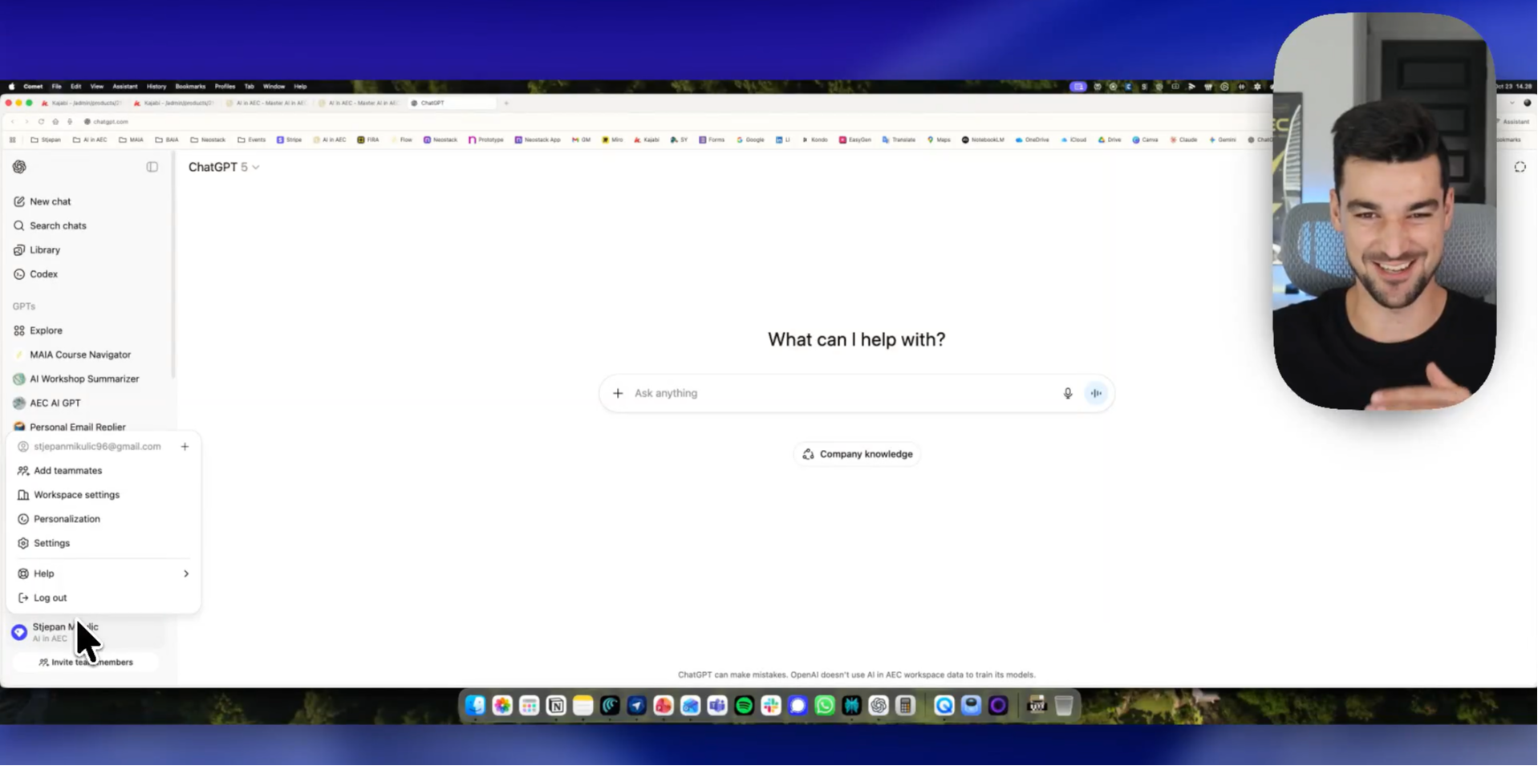Open the Assistant menu in the menu bar
This screenshot has width=1538, height=766.
124,87
